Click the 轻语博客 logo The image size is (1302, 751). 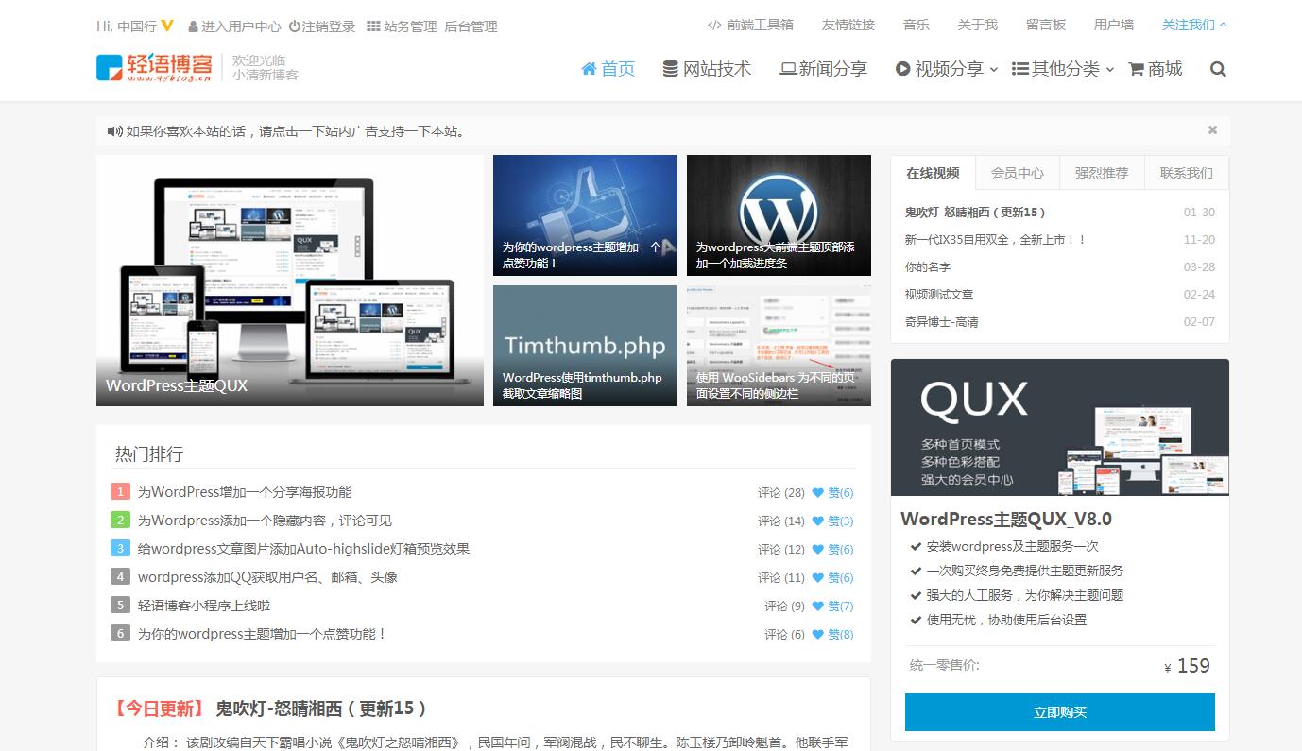point(151,68)
